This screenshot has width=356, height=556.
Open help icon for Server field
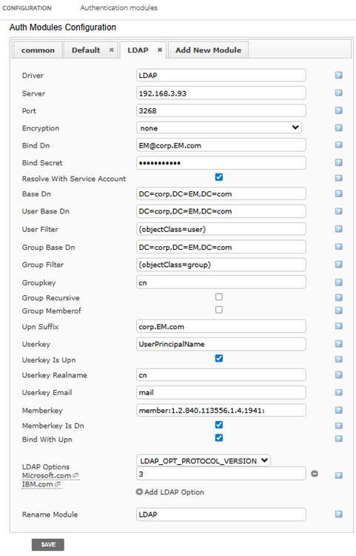pyautogui.click(x=338, y=93)
